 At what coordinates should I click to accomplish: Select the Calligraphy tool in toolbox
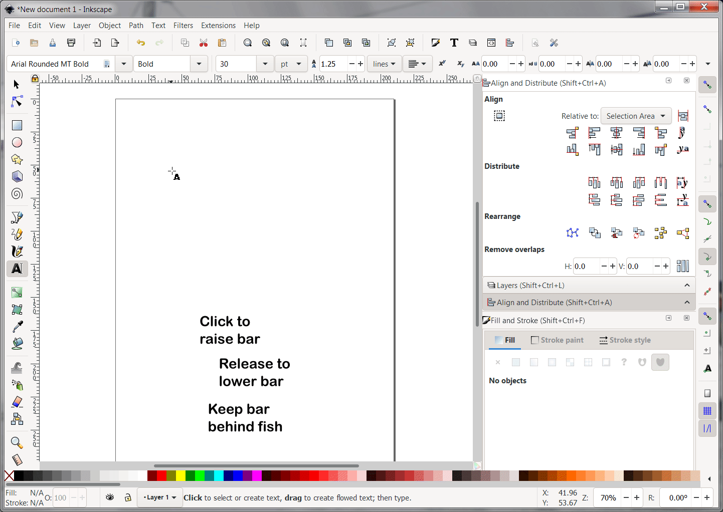17,251
